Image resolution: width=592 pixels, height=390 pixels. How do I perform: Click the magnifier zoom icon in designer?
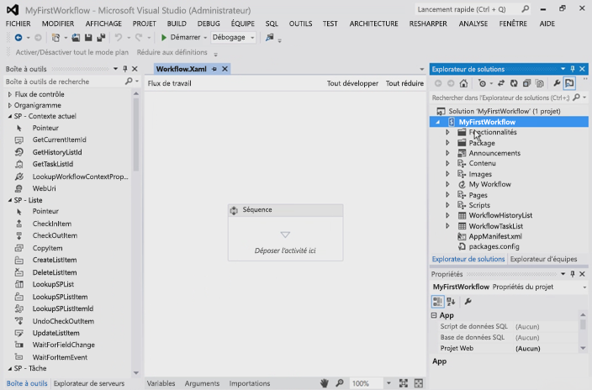pyautogui.click(x=340, y=383)
